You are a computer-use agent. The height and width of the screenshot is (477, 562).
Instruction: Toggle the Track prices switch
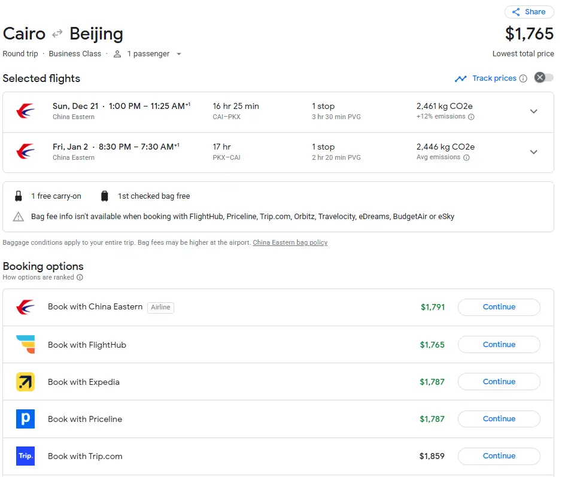543,78
